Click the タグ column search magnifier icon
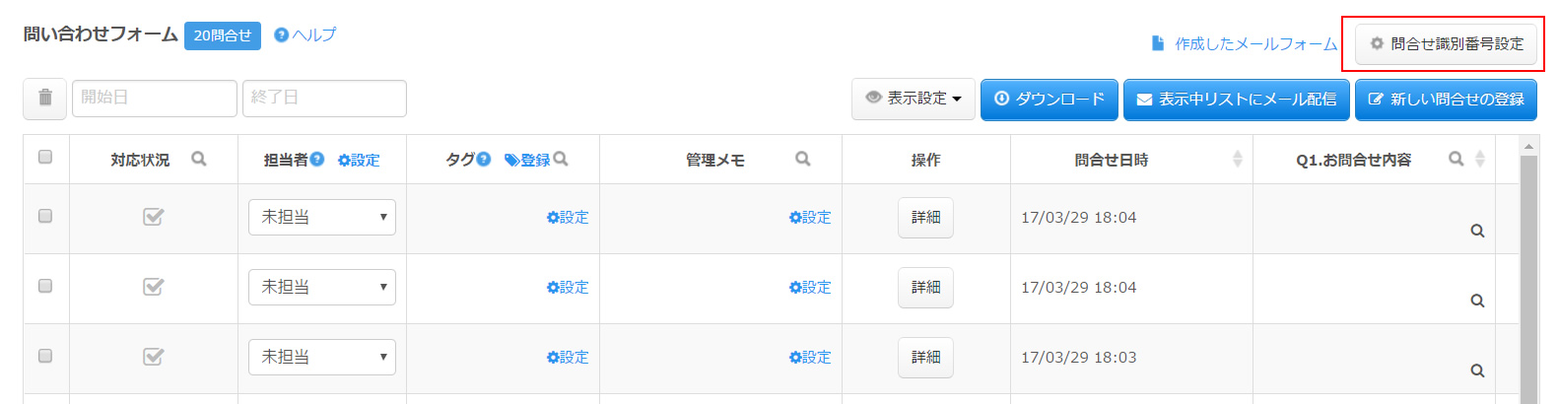Screen dimensions: 1558x404 point(561,159)
